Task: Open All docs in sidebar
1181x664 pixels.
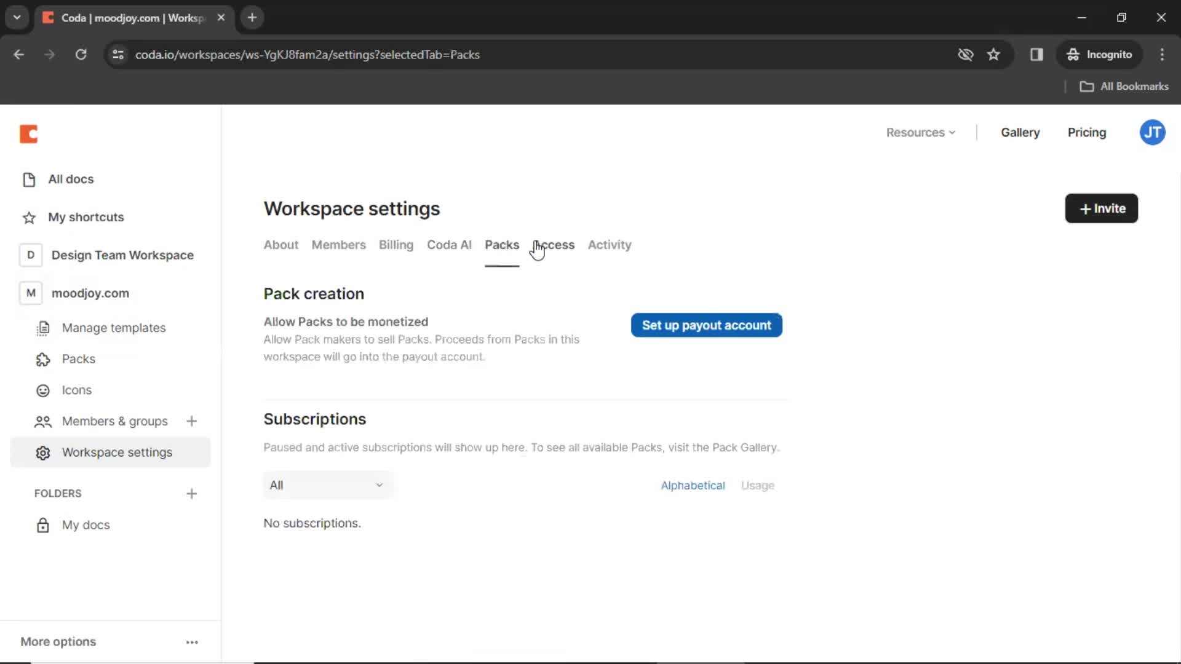Action: coord(71,179)
